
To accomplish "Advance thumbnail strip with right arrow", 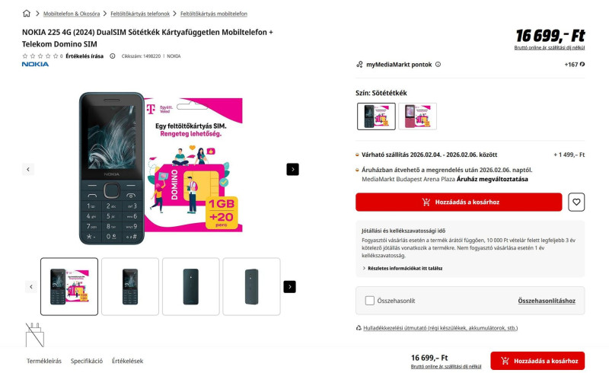I will tap(289, 287).
